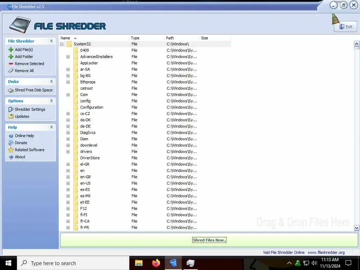Image resolution: width=360 pixels, height=270 pixels.
Task: Click the C:\Windows\ path cell of System32
Action: (x=178, y=44)
